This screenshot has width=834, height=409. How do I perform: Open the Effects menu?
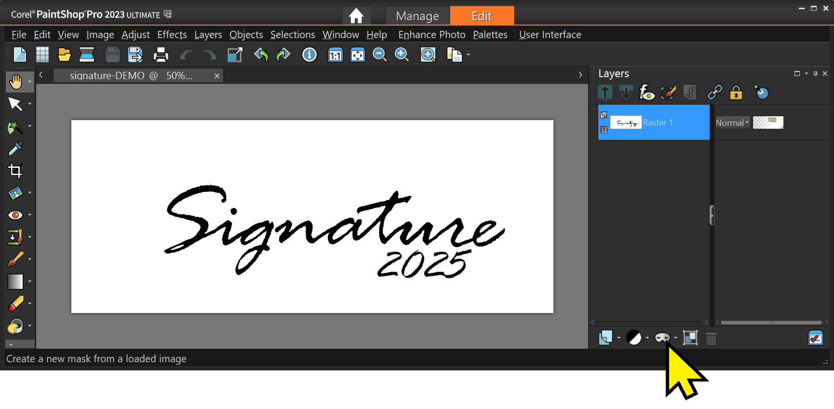[172, 35]
